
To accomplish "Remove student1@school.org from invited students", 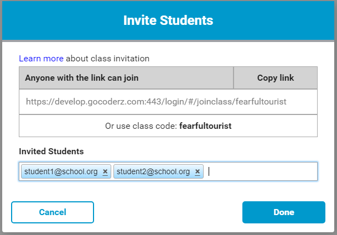I will tap(105, 171).
